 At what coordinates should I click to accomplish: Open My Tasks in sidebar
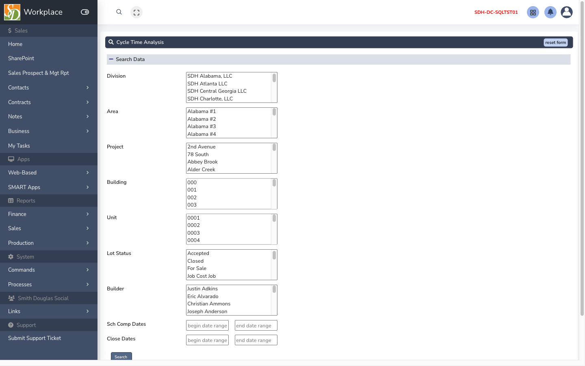point(49,146)
